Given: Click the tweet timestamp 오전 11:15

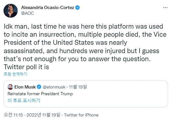Looking at the screenshot, I should pos(13,115).
